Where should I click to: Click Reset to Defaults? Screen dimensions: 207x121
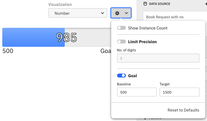[183, 110]
